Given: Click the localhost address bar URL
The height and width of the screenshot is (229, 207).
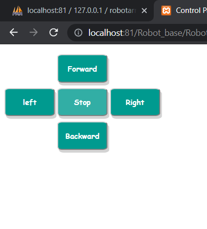Looking at the screenshot, I should [148, 33].
